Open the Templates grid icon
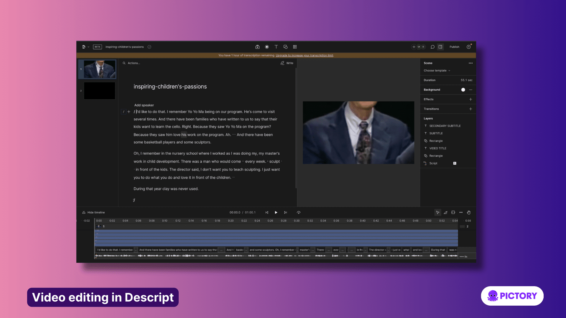 pyautogui.click(x=295, y=47)
